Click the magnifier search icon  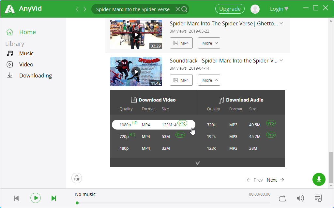[185, 9]
